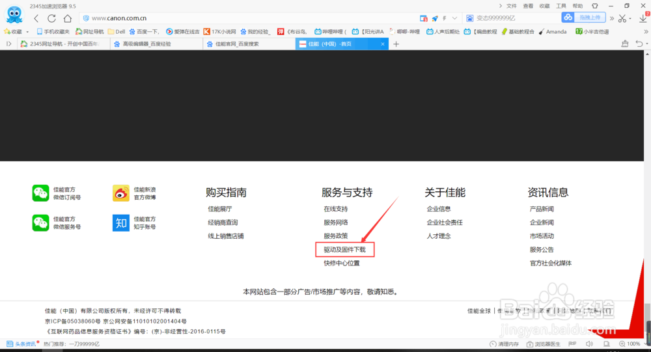Open the 收藏 menu in title bar

544,6
